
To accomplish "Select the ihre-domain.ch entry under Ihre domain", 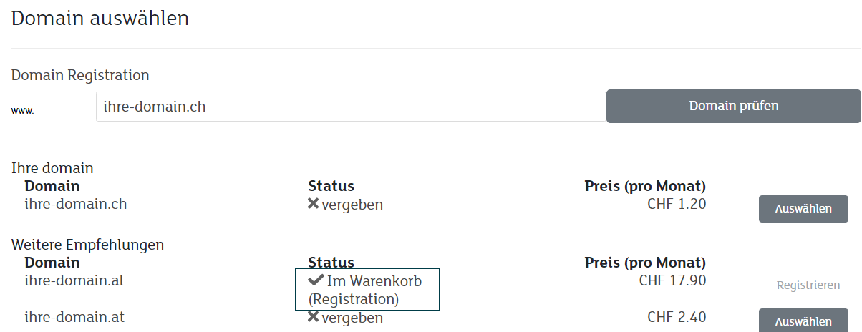I will click(x=75, y=204).
